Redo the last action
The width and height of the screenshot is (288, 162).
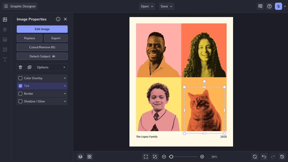(273, 157)
